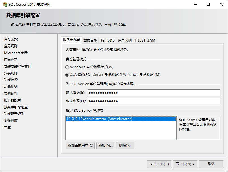Viewport: 228px width, 172px height.
Task: Select Mixed Mode authentication radio button
Action: 67,75
